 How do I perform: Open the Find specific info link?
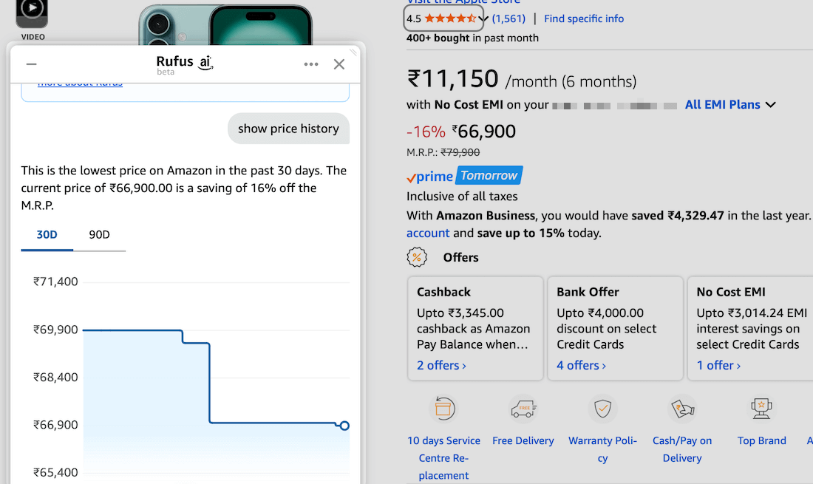584,18
